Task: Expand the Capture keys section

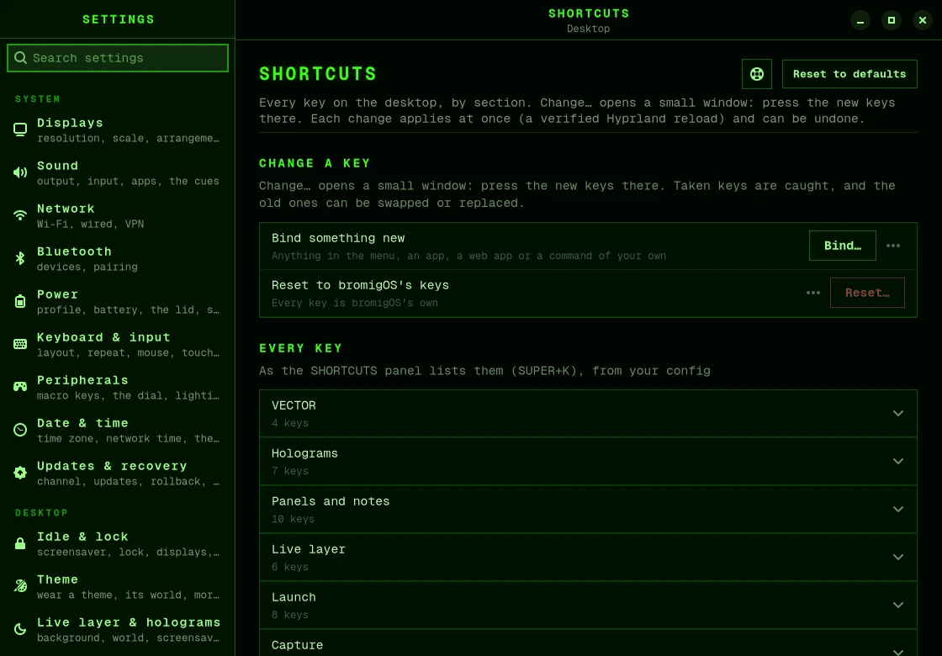Action: (588, 643)
